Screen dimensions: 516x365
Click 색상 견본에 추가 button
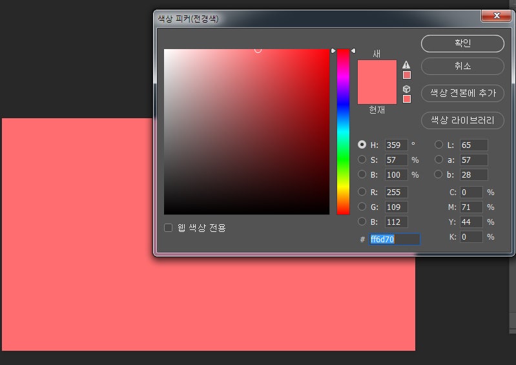(462, 94)
